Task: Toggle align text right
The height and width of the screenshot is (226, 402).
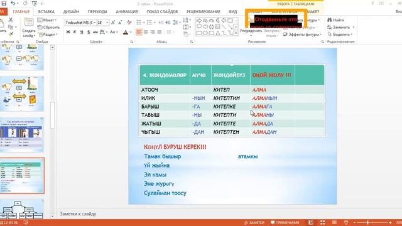Action: [x=153, y=32]
